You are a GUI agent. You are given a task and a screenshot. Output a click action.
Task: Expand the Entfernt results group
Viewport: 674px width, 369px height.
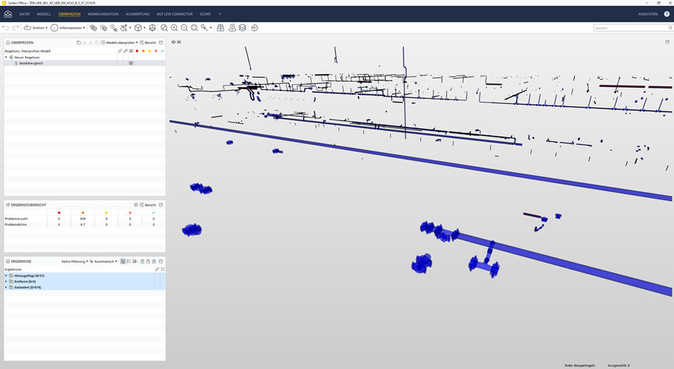point(6,281)
